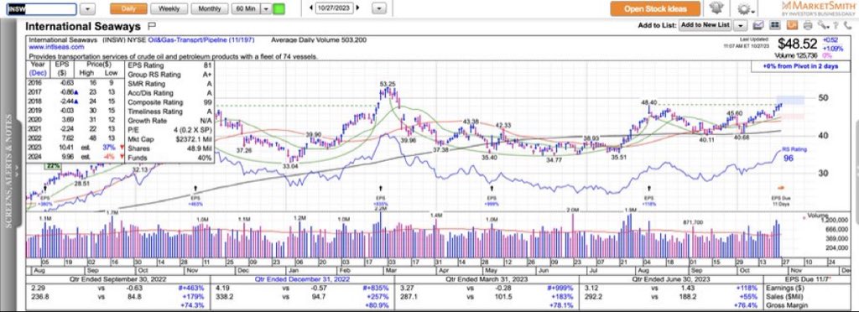Click the phone contact icon

tap(847, 25)
